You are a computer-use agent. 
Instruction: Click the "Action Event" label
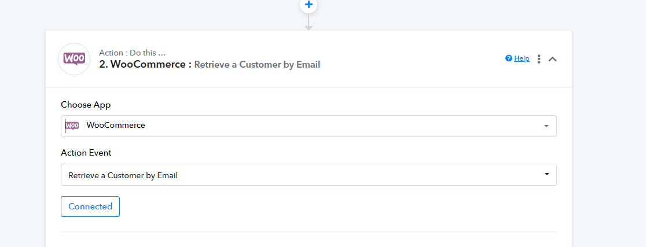(86, 153)
